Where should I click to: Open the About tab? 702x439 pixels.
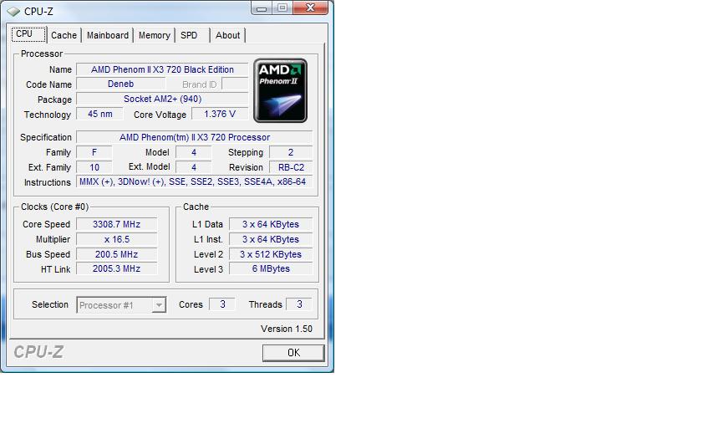[x=227, y=35]
